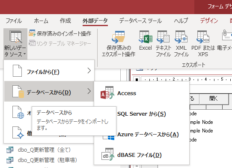Click the dbo_Q更新管理（全て） query icon
This screenshot has width=232, height=168.
[10, 150]
